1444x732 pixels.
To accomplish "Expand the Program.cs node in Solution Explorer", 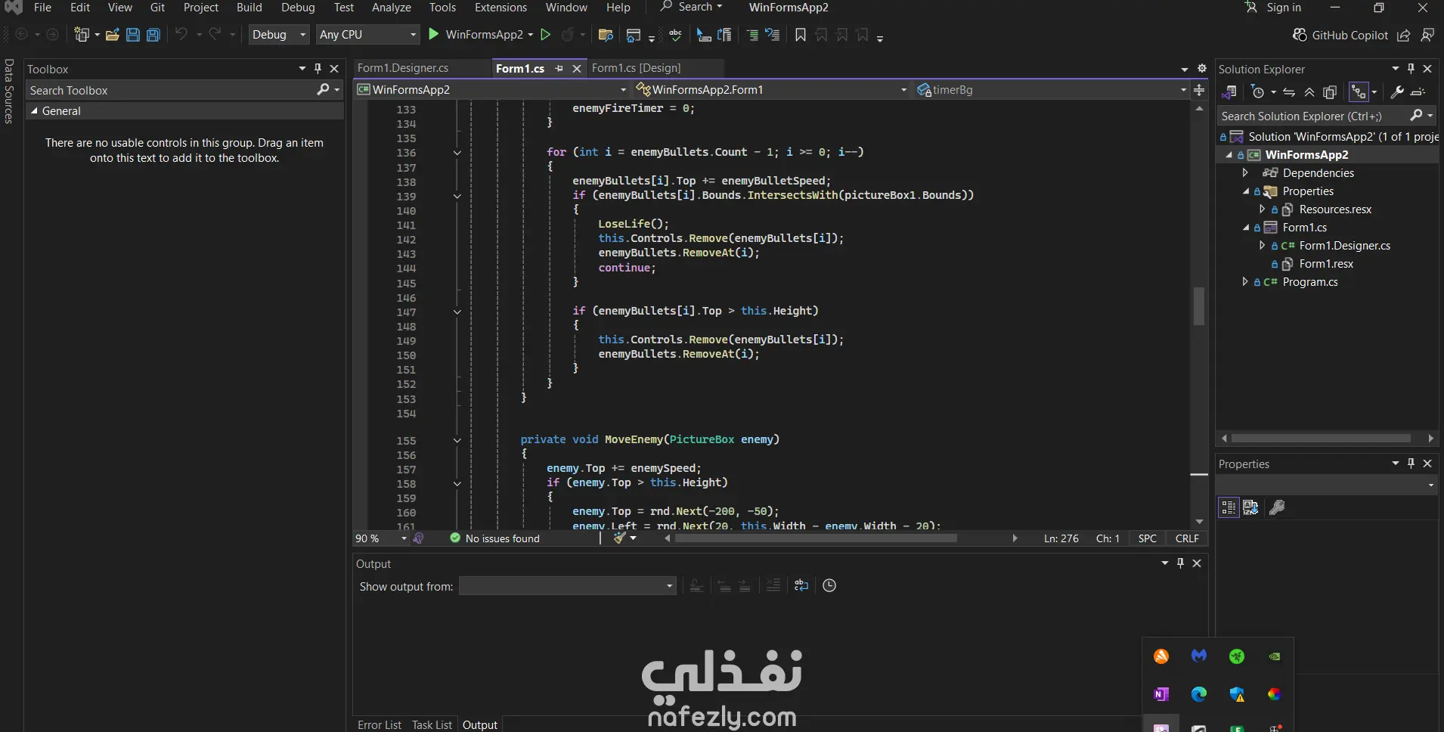I will (x=1245, y=282).
